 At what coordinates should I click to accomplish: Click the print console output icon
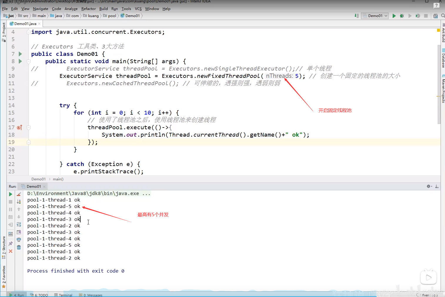[19, 240]
